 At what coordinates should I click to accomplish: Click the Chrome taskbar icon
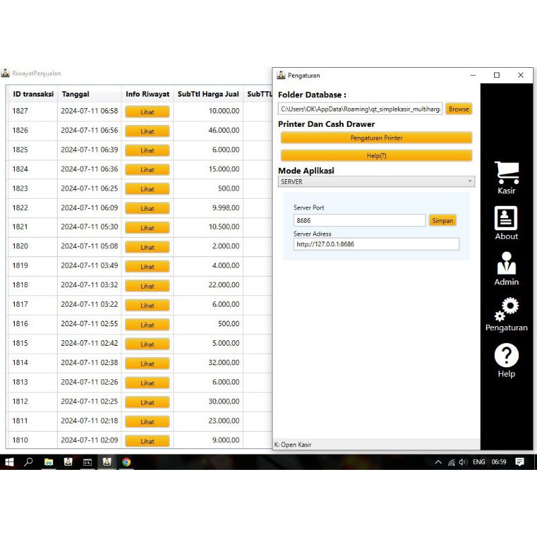(126, 462)
